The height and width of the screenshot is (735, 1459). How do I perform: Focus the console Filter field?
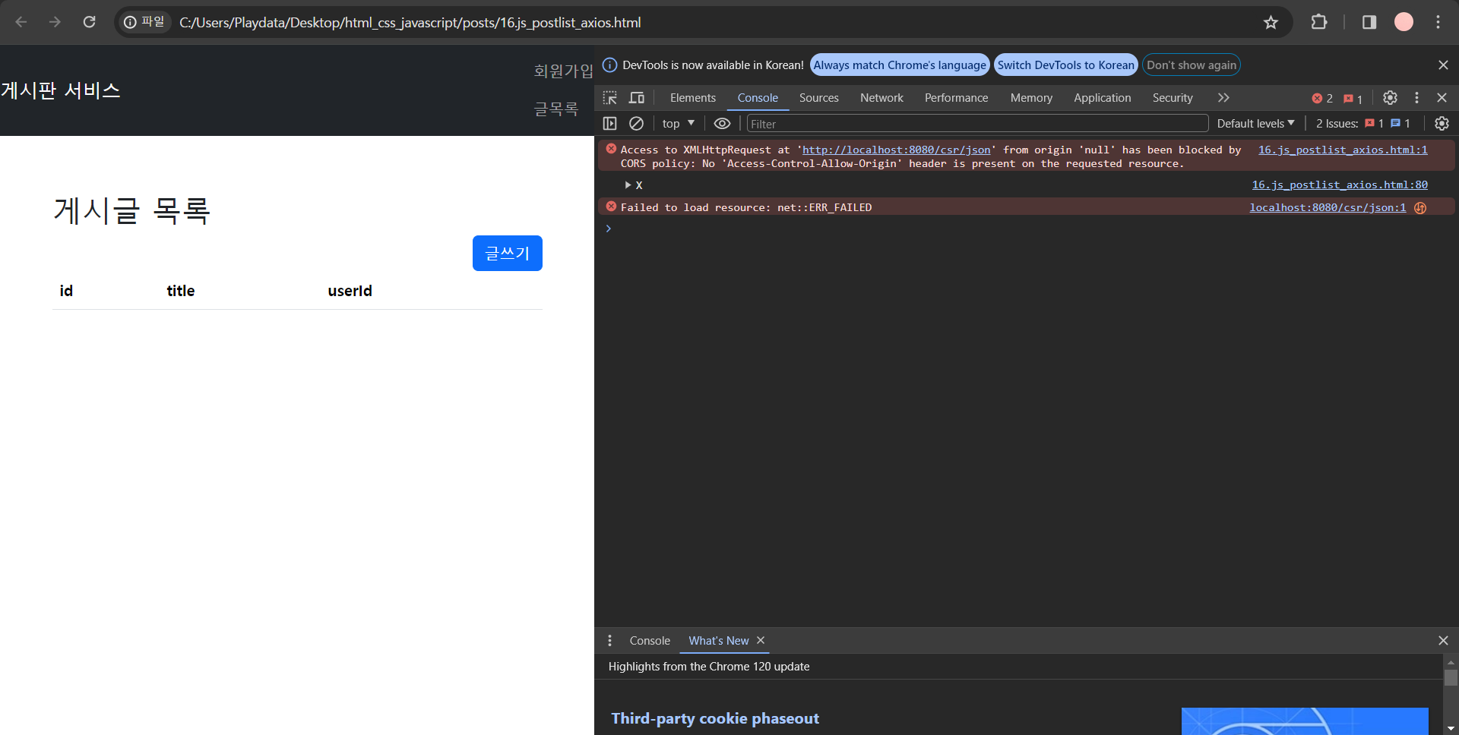point(977,124)
